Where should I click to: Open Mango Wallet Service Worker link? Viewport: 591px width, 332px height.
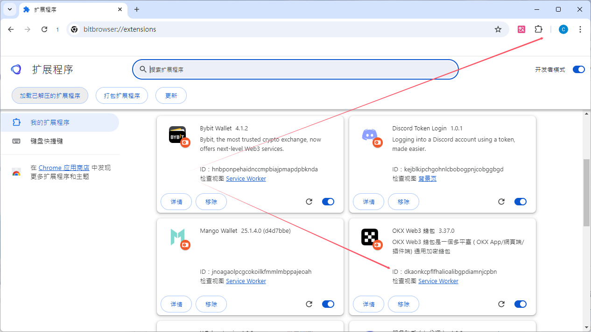pyautogui.click(x=246, y=281)
